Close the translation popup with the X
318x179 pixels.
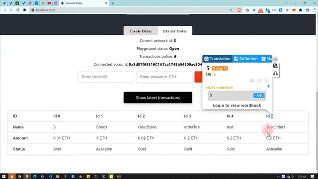[275, 59]
